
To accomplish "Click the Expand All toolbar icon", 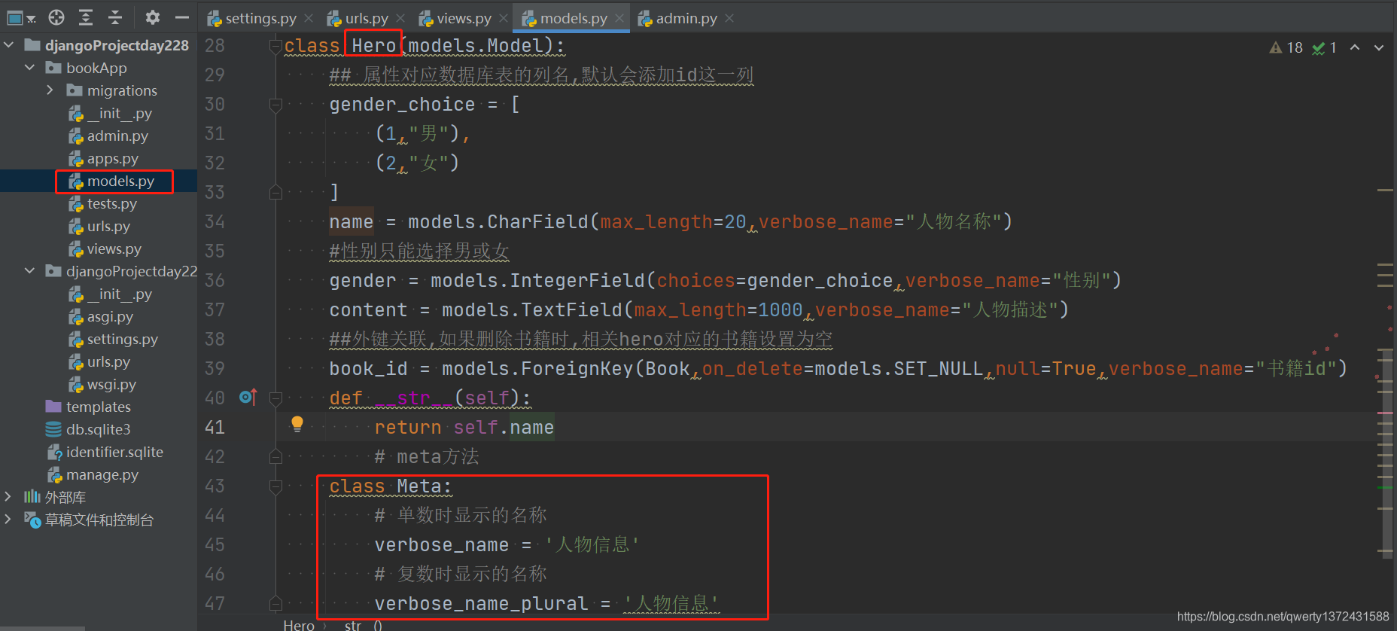I will 86,17.
